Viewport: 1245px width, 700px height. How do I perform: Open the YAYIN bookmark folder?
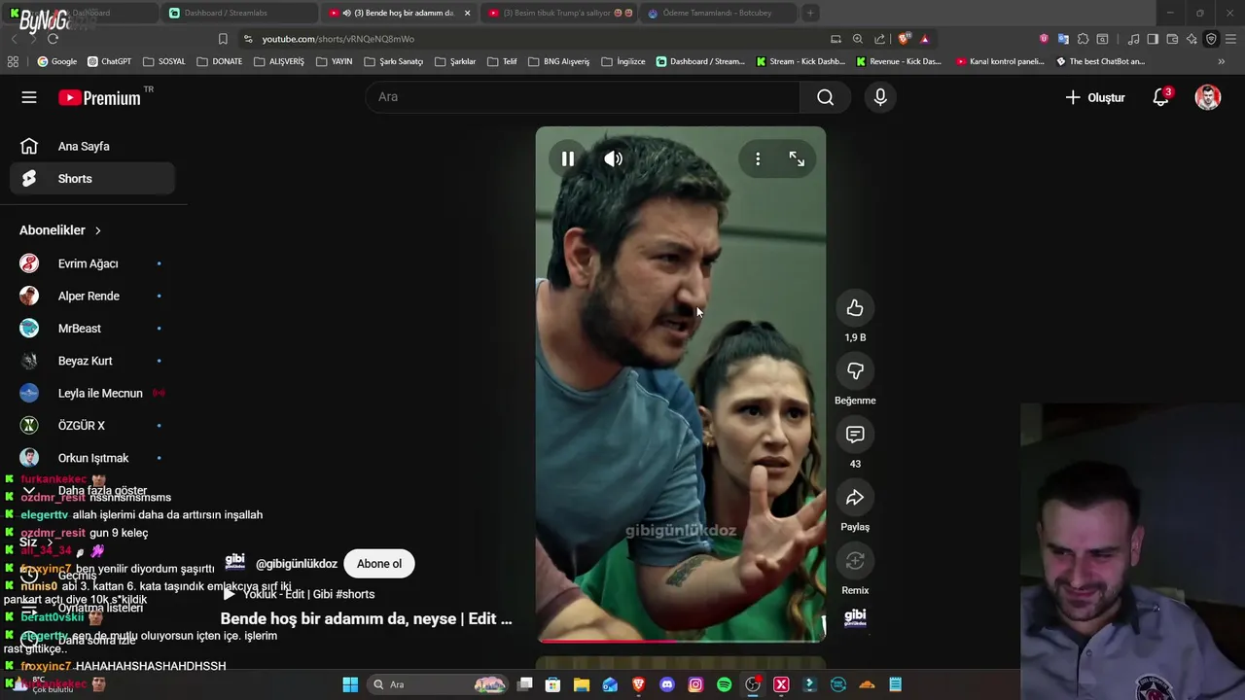[335, 61]
